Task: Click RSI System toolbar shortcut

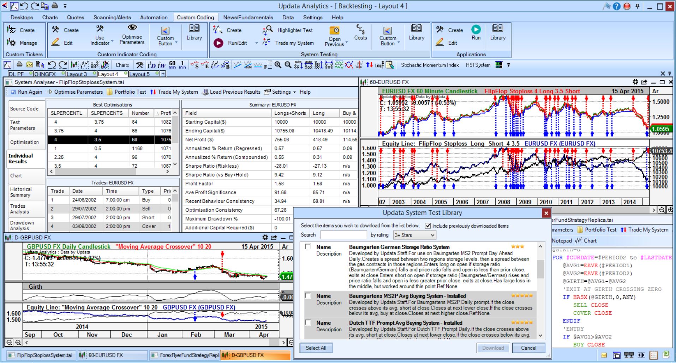Action: [x=478, y=65]
